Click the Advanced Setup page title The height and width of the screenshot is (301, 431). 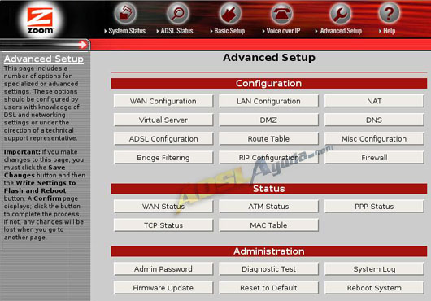(x=269, y=58)
